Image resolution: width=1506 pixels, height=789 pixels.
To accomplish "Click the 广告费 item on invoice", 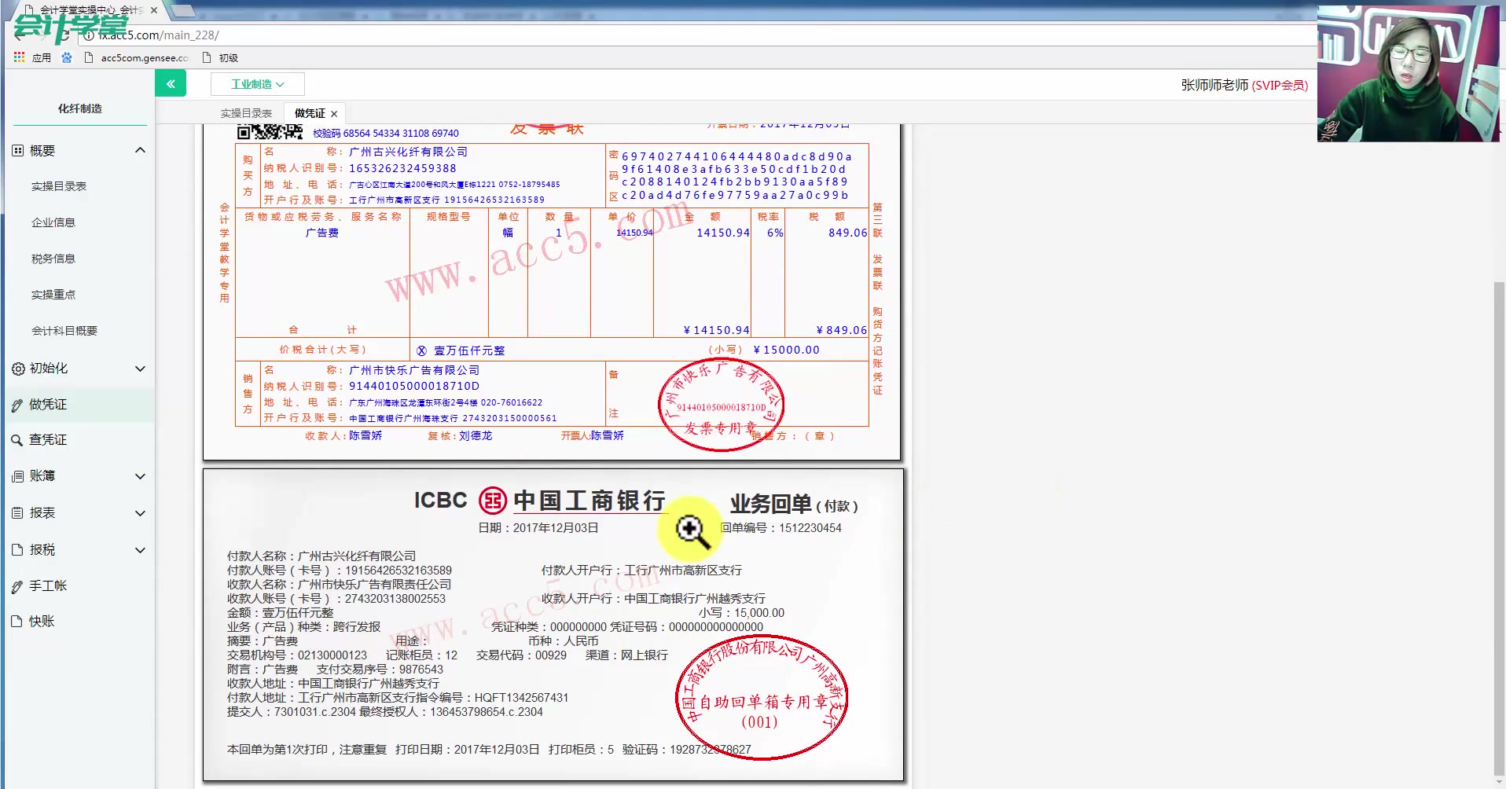I will [322, 233].
